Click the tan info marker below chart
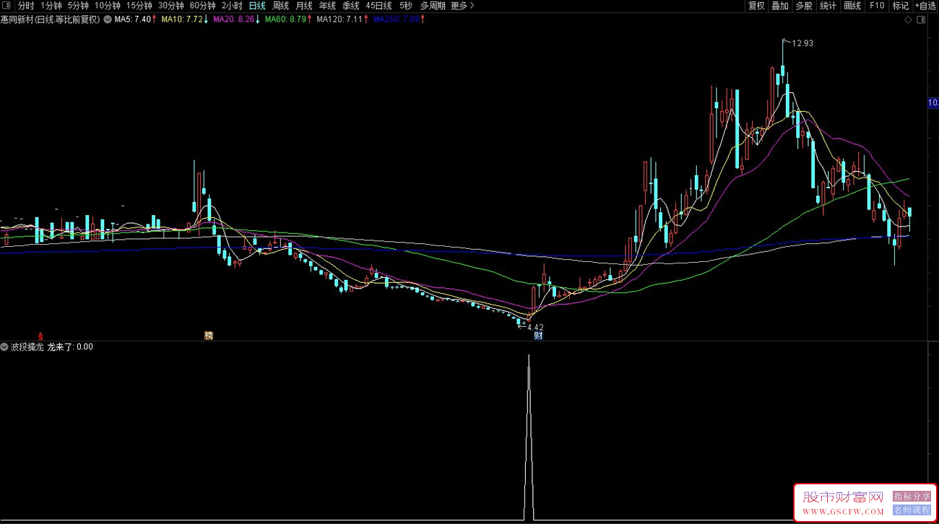 tap(208, 336)
